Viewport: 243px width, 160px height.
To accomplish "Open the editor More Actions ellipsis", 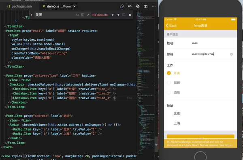I will (x=153, y=6).
